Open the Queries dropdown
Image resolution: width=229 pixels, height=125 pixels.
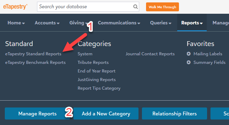pyautogui.click(x=161, y=23)
